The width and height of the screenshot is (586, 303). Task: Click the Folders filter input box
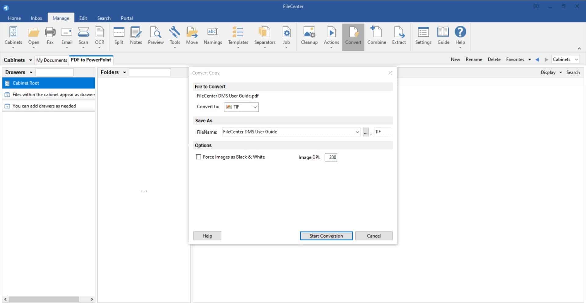pyautogui.click(x=150, y=72)
